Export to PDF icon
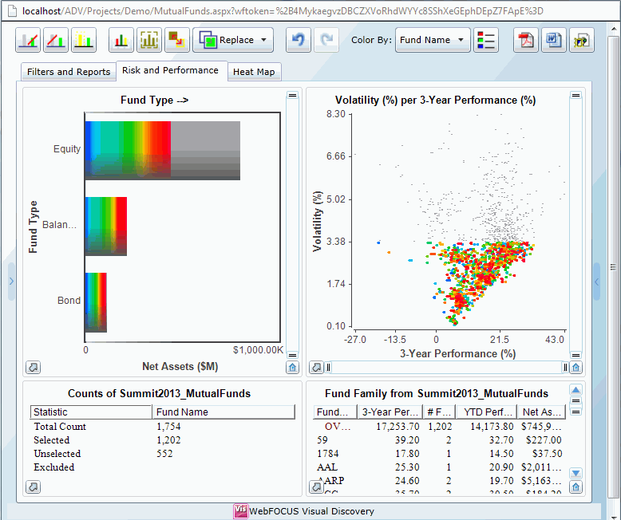Screen dimensions: 621x520 pos(526,40)
